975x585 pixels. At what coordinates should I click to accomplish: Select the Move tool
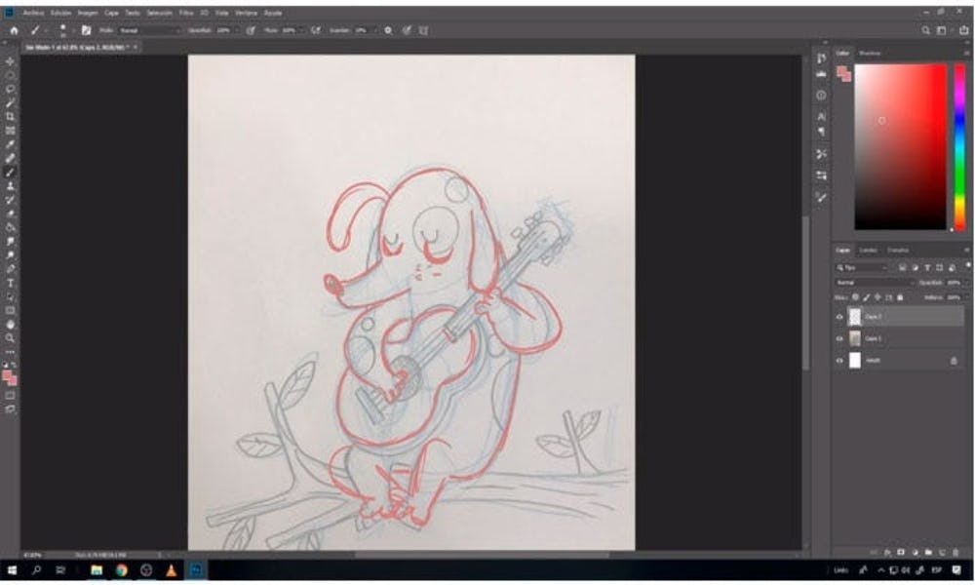click(x=11, y=61)
